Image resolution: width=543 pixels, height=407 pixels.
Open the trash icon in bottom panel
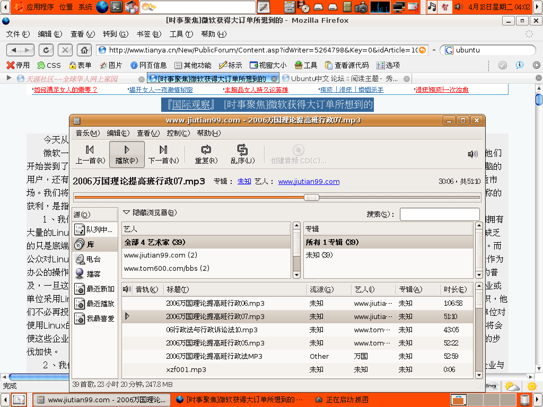524,400
